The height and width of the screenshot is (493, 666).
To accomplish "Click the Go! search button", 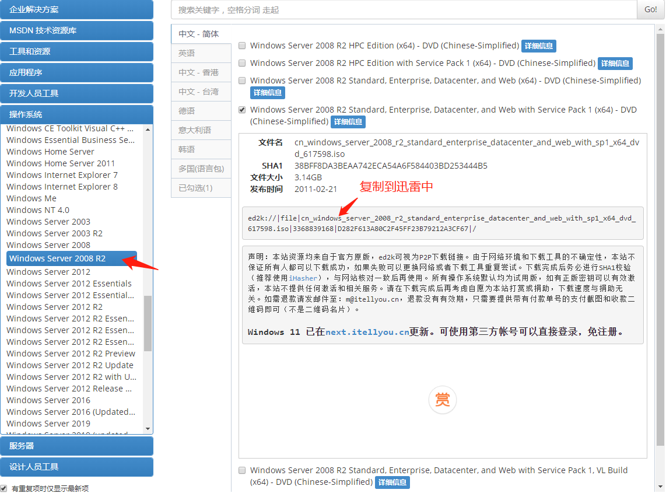I will tap(650, 9).
